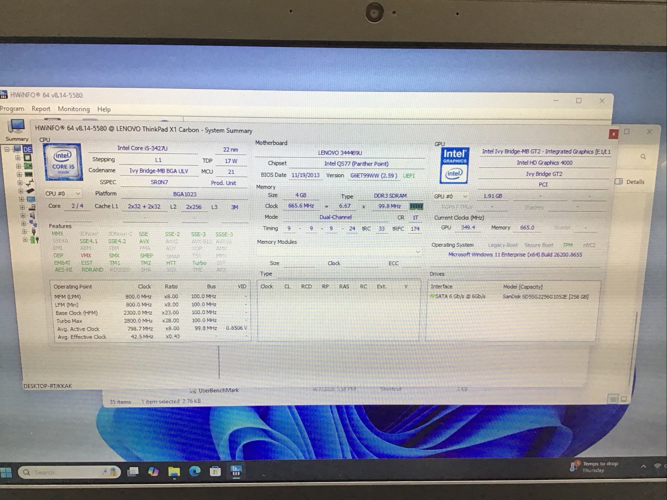Image resolution: width=667 pixels, height=500 pixels.
Task: Expand the motherboard tree node plus box
Action: tap(18, 166)
